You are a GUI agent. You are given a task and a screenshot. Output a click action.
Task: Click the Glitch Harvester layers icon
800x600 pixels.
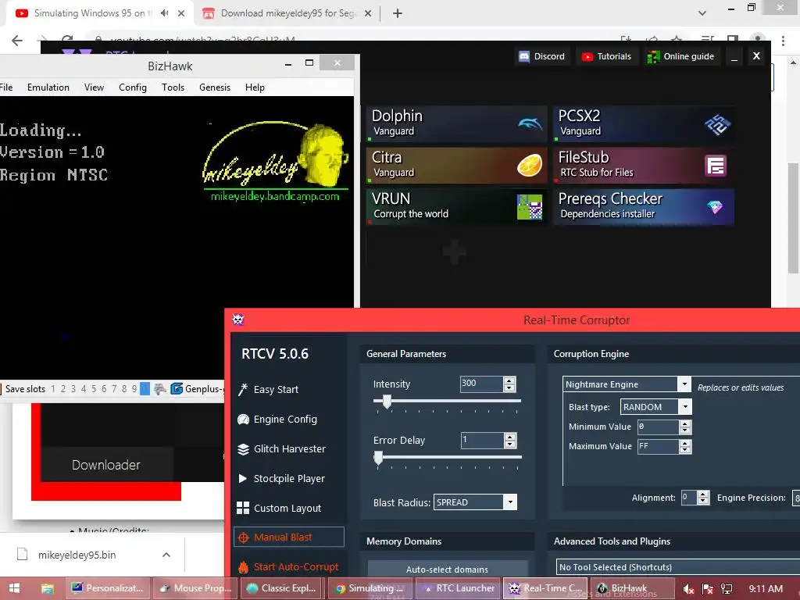click(244, 449)
